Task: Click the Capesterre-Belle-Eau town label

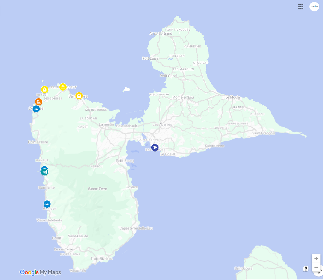Action: tap(136, 228)
